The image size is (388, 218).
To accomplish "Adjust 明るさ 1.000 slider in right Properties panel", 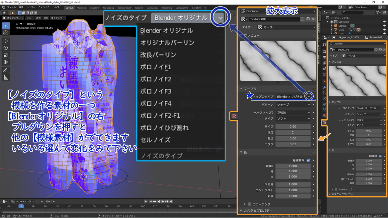I will coord(368,174).
